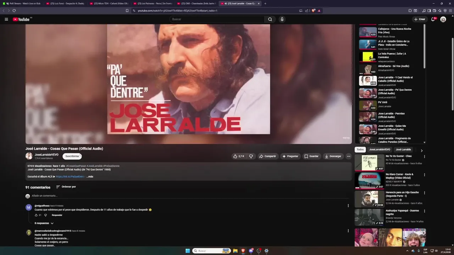
Task: Select the JoseLarraldeVEVO filter chip
Action: coord(380,149)
